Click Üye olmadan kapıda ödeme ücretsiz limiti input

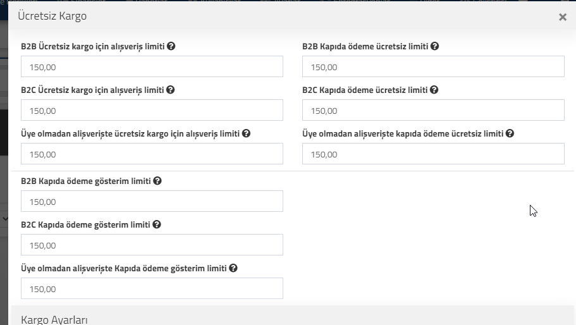433,154
